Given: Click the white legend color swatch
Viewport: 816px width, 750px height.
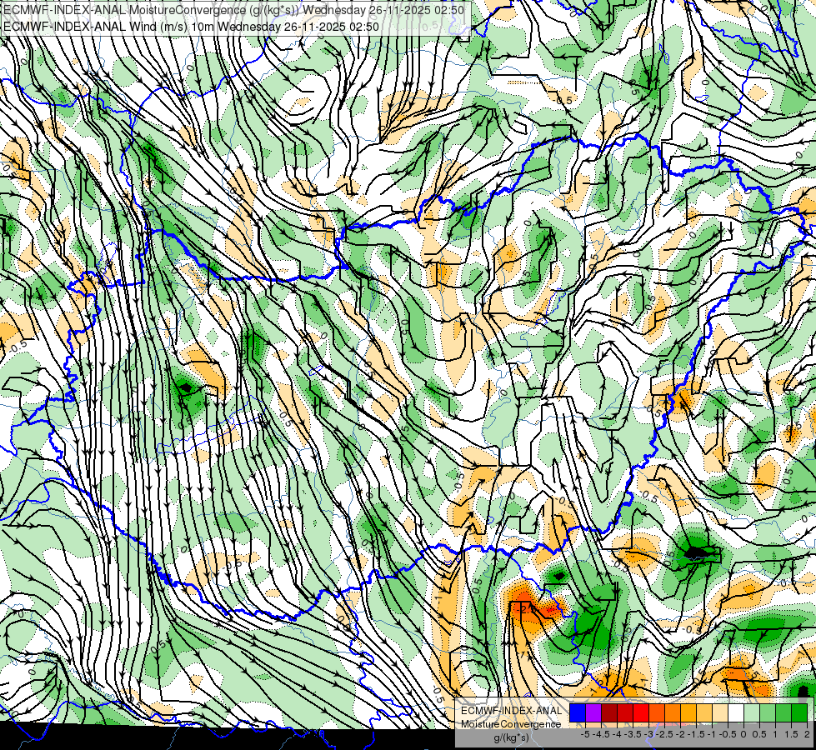Looking at the screenshot, I should pyautogui.click(x=736, y=713).
